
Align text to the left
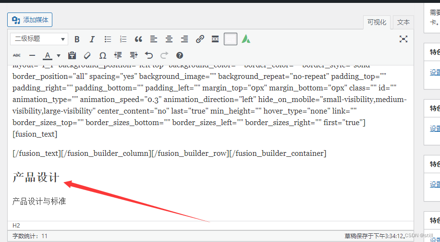(154, 39)
